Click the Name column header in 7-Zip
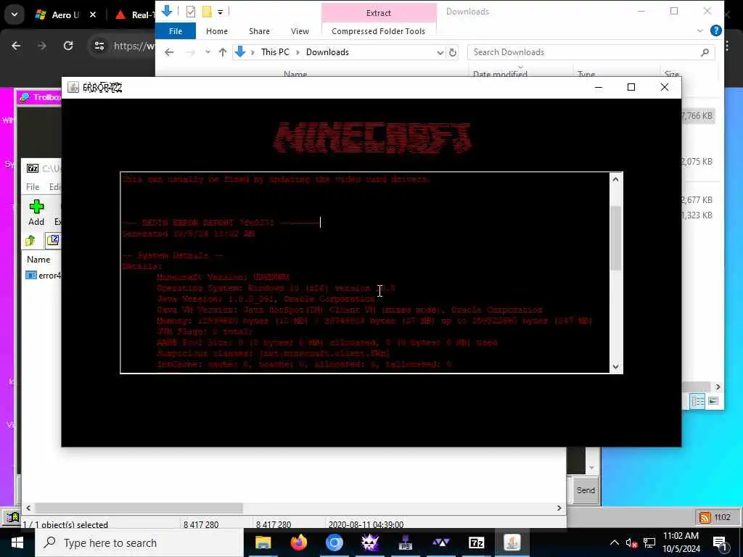 (x=38, y=260)
